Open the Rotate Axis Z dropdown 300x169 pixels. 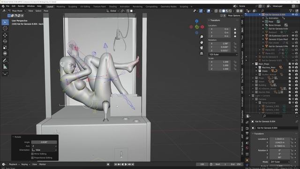[44, 146]
